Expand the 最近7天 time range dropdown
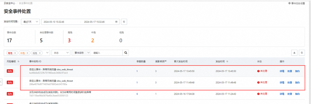Viewport: 311px width, 104px height. [x=30, y=22]
